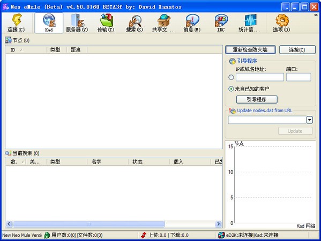Sort nodes list by ID column
The height and width of the screenshot is (241, 321).
[26, 50]
